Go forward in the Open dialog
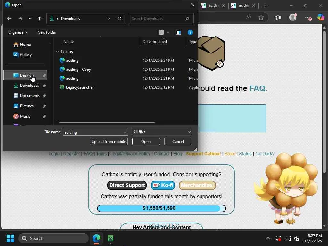 tap(20, 19)
